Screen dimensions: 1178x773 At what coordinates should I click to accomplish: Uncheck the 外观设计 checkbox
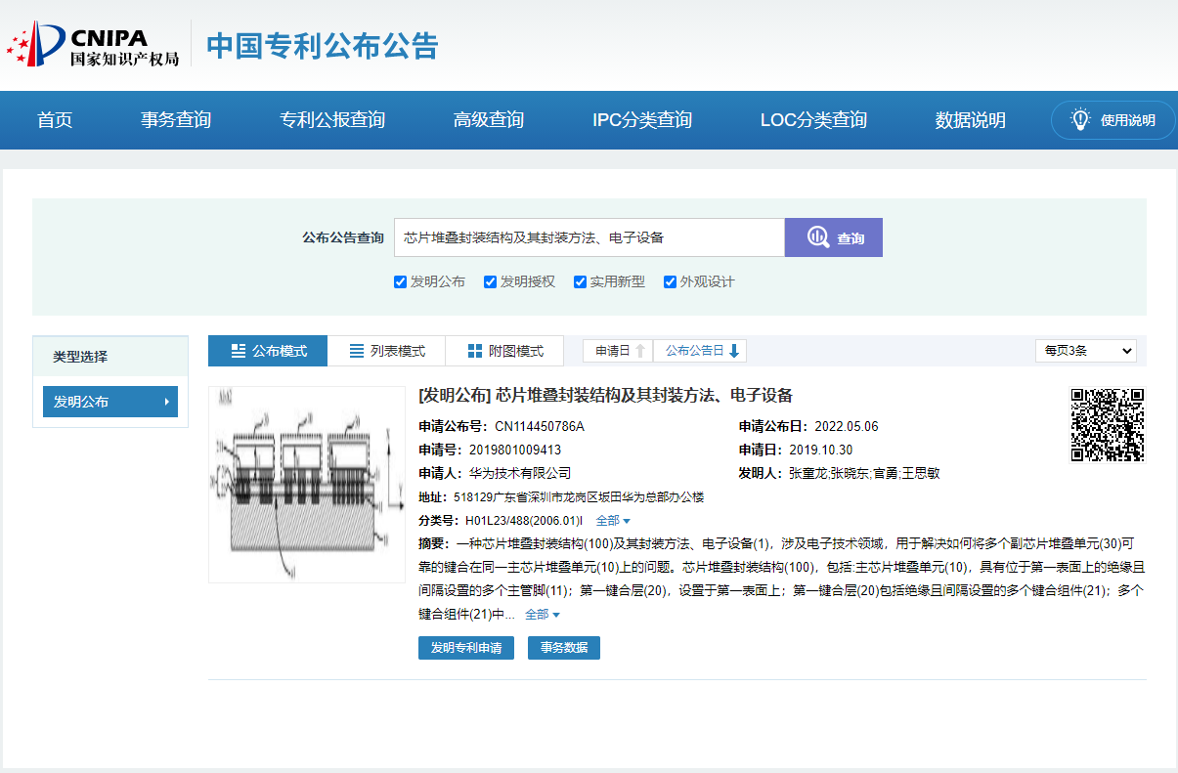coord(670,281)
